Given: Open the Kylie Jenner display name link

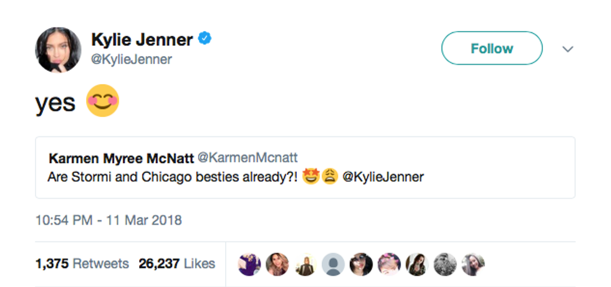Looking at the screenshot, I should pyautogui.click(x=142, y=40).
